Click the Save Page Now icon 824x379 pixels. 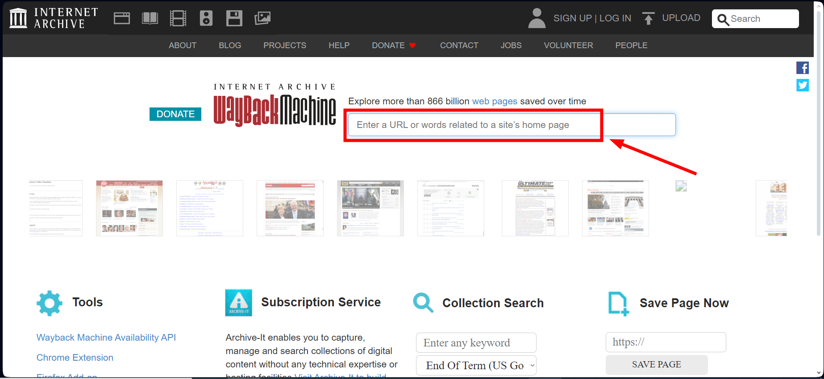(x=619, y=304)
